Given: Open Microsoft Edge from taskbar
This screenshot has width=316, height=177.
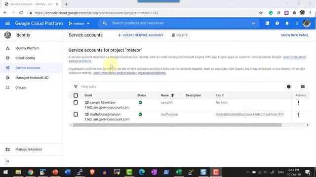Looking at the screenshot, I should (x=142, y=172).
